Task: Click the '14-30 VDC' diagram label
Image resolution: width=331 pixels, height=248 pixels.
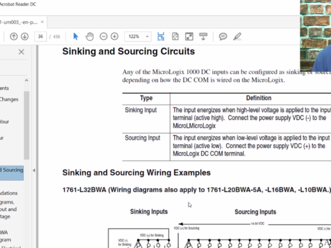Action: point(258,224)
